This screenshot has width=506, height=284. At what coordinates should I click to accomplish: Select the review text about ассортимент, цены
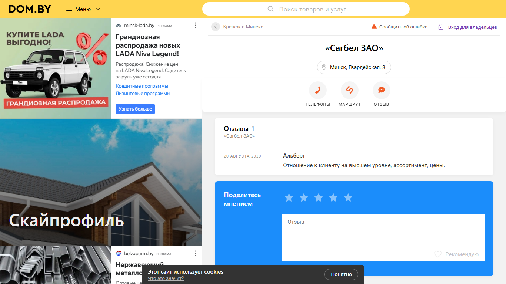[x=364, y=165]
